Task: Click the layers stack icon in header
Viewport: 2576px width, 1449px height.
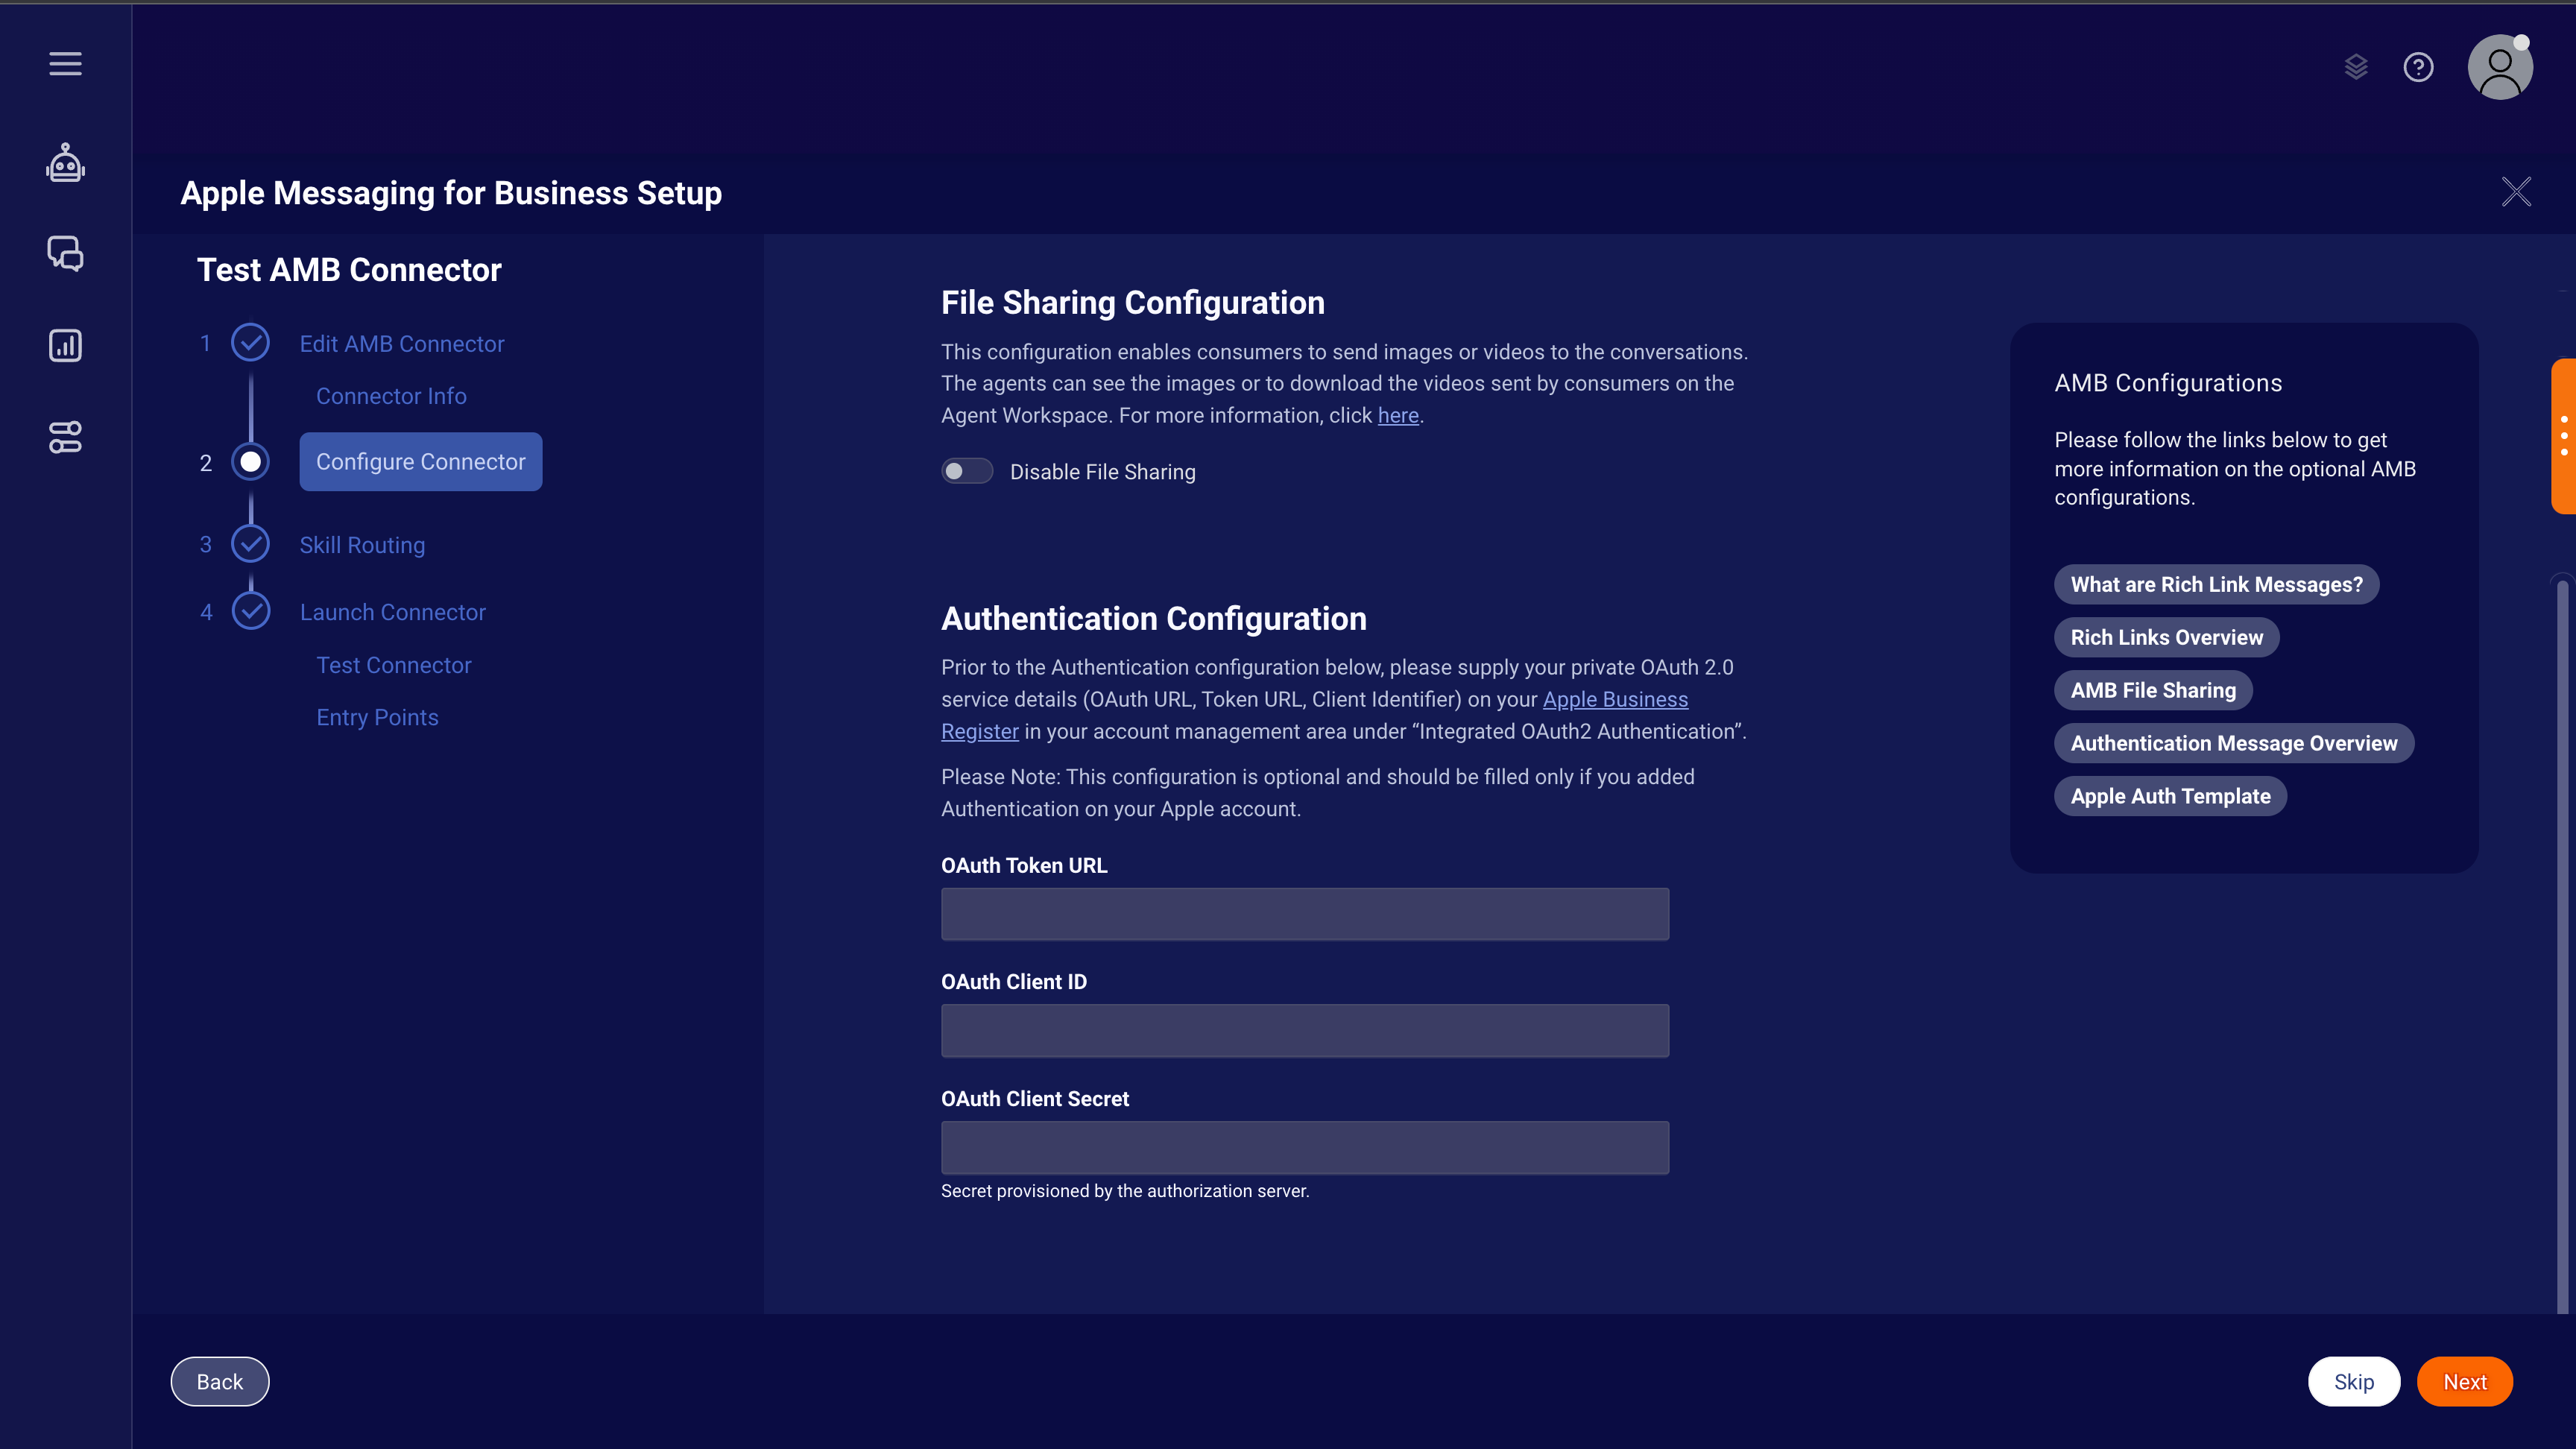Action: (2356, 67)
